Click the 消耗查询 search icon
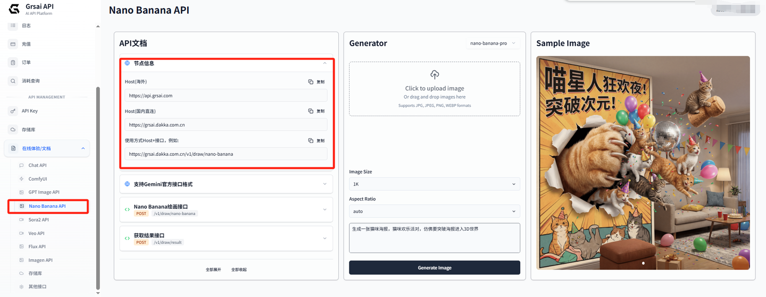The height and width of the screenshot is (297, 766). pyautogui.click(x=13, y=81)
